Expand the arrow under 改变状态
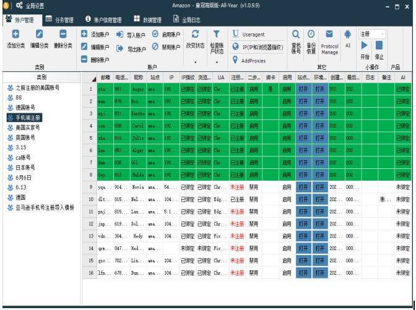Screen dimensions: 416x310 (195, 62)
